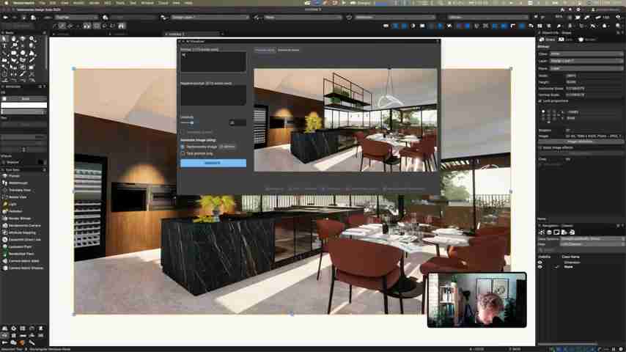Click the webcam video thumbnail

tap(476, 300)
